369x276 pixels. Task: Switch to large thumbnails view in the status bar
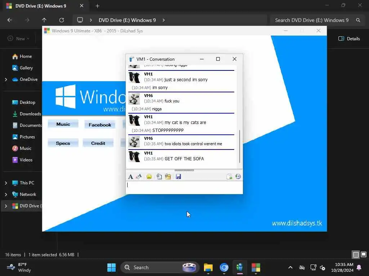point(364,254)
